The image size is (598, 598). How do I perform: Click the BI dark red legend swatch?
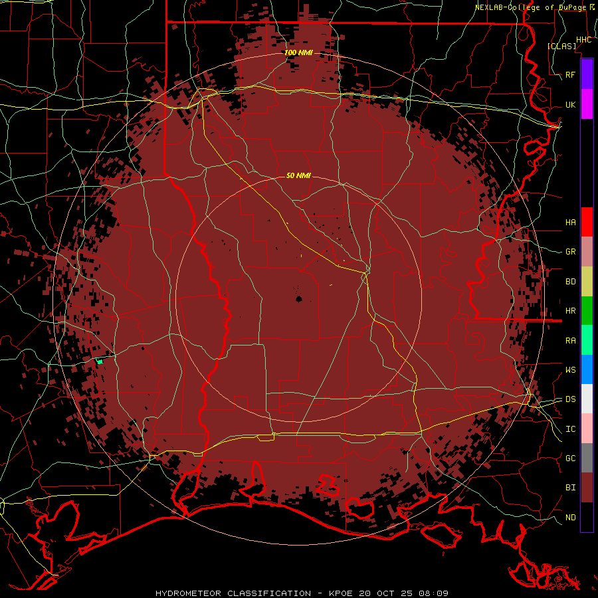point(587,488)
